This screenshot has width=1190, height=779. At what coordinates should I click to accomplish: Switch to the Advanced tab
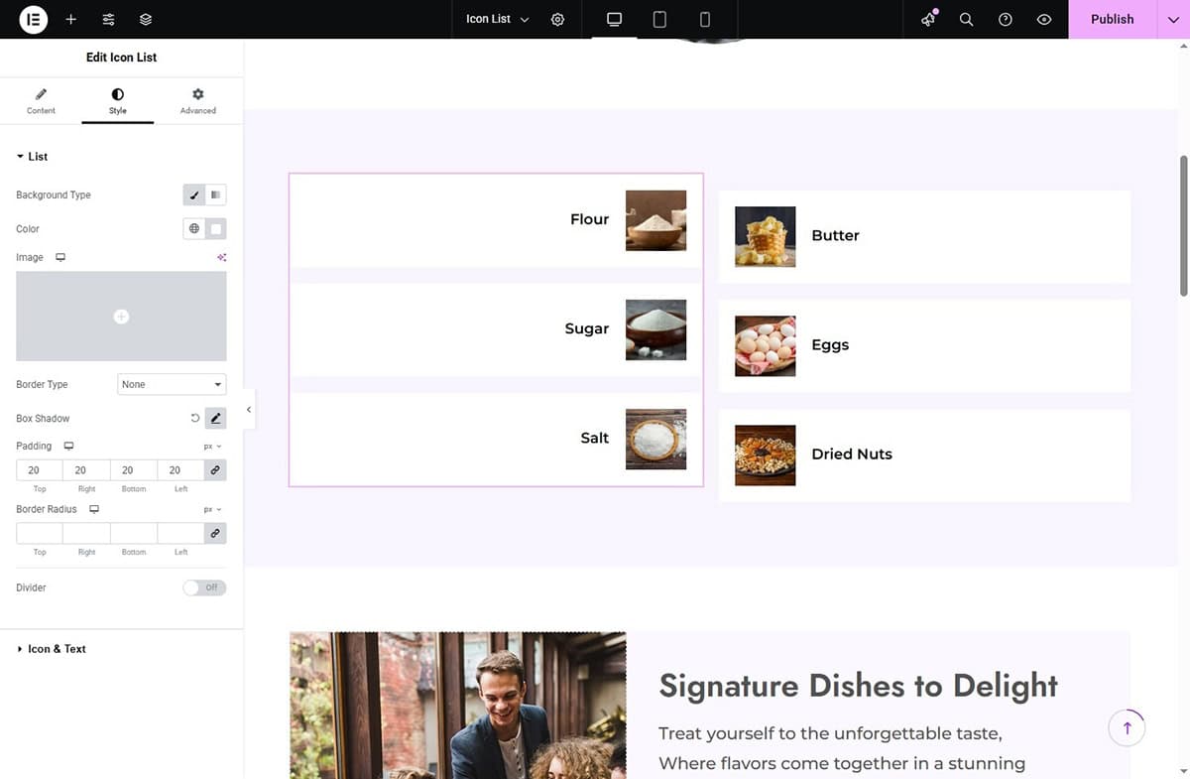[x=198, y=101]
